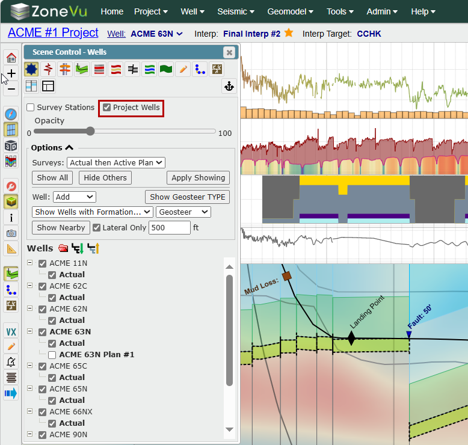Click the wells list scrollbar thumb
The width and height of the screenshot is (468, 445).
coord(229,331)
